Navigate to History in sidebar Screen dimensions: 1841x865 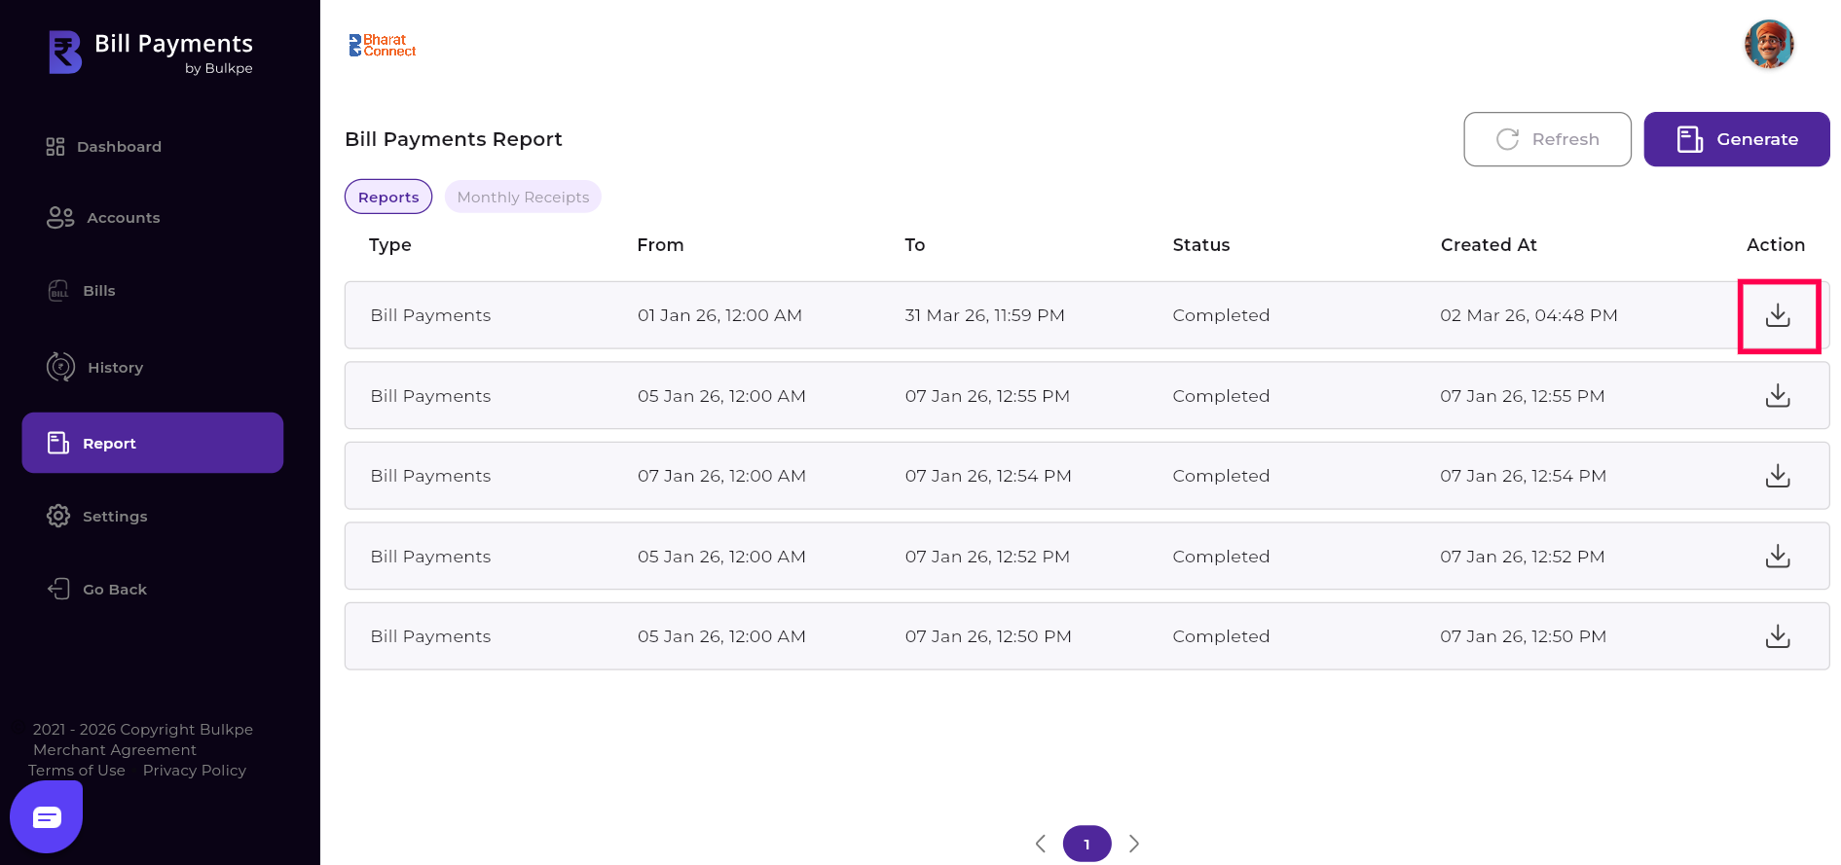[x=115, y=368]
